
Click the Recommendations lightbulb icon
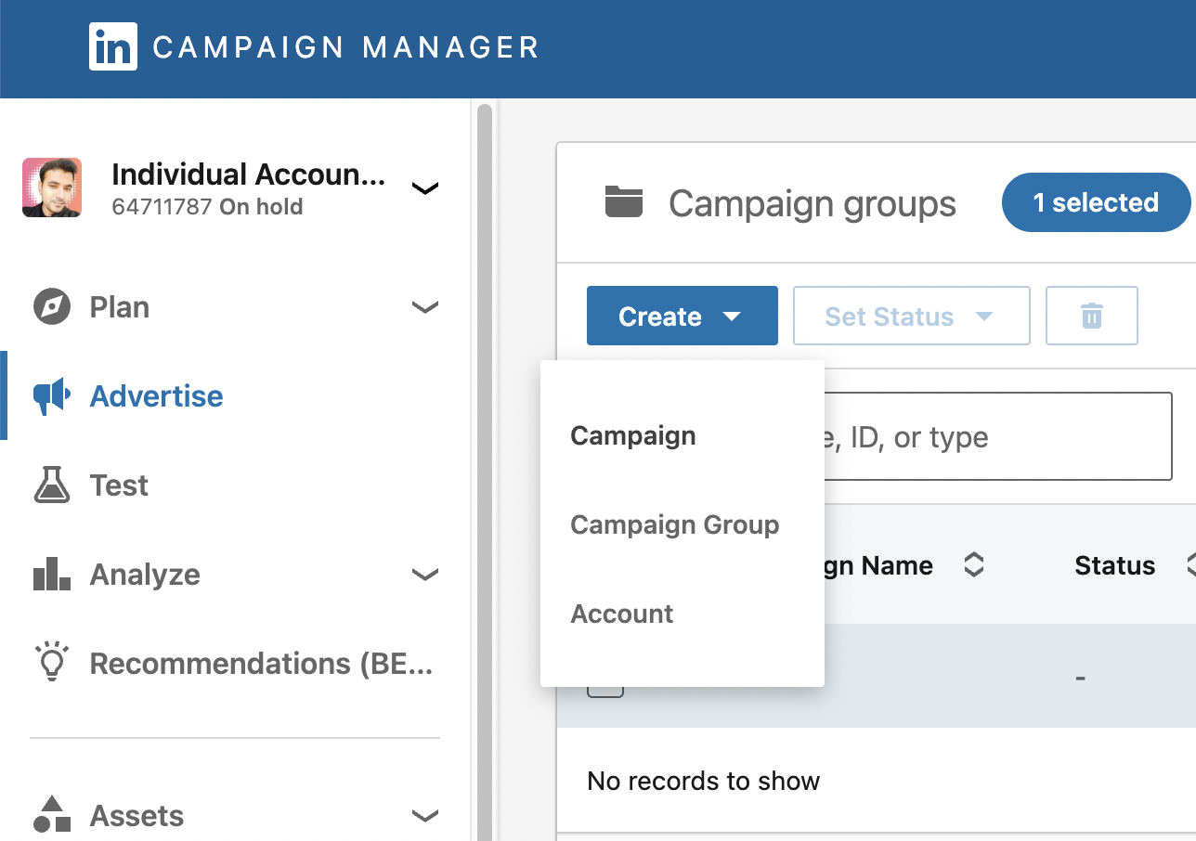[52, 662]
